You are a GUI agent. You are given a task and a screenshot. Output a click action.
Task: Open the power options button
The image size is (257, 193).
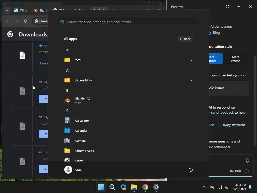pyautogui.click(x=191, y=170)
